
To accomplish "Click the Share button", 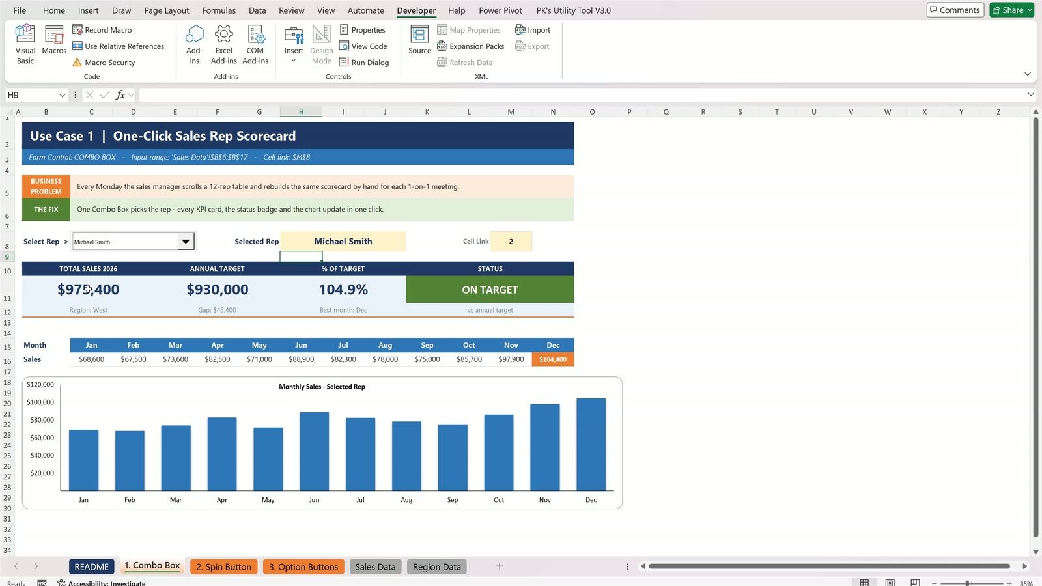I will coord(1011,10).
